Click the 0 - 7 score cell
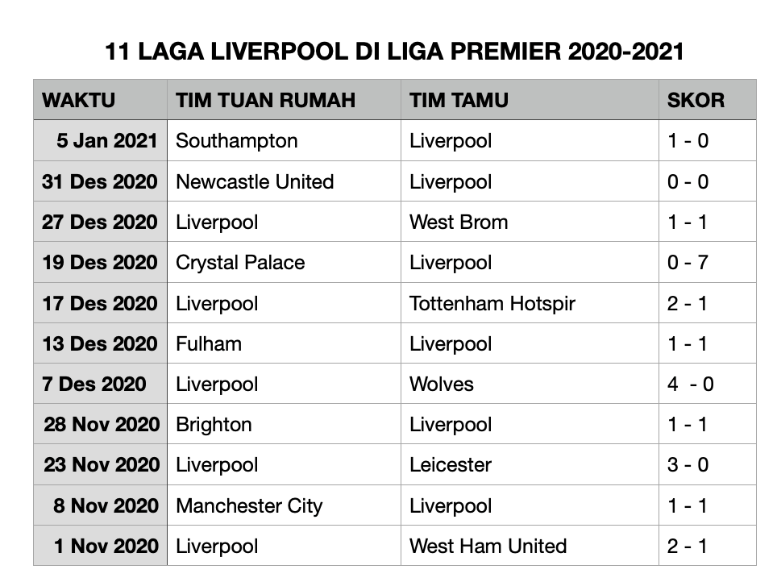Viewport: 777px width, 582px height. [x=688, y=263]
